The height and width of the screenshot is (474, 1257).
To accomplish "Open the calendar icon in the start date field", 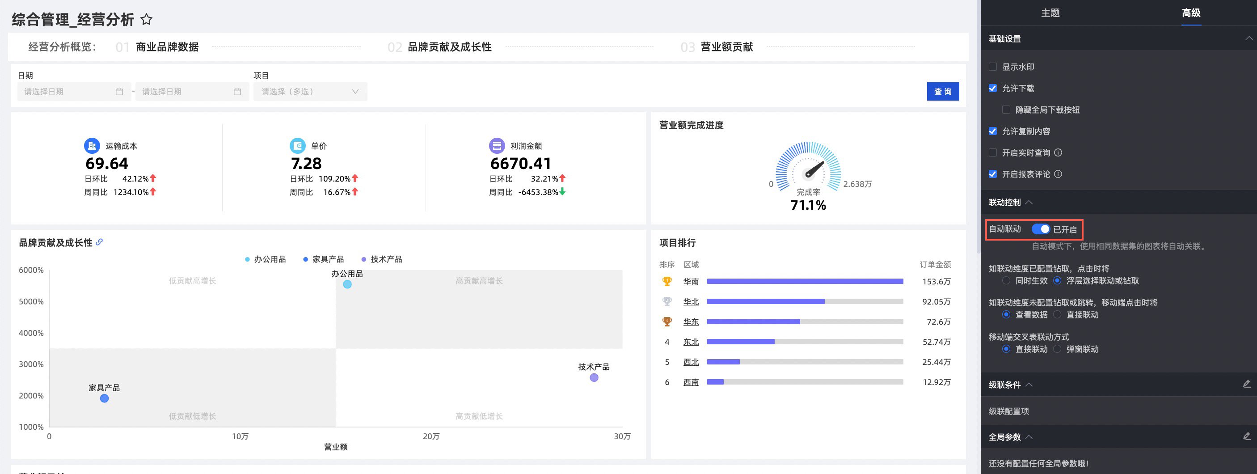I will (x=119, y=92).
